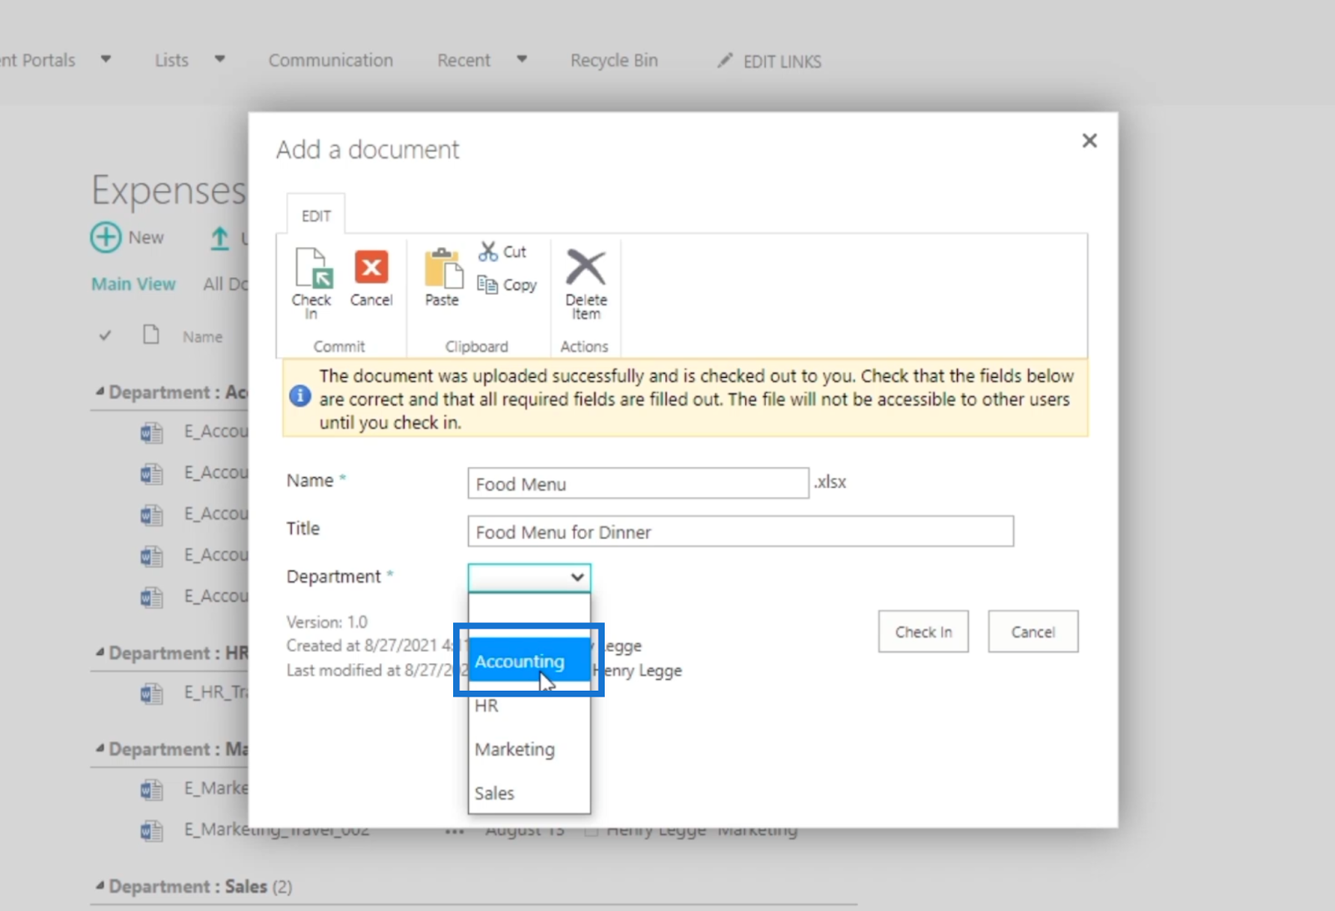Viewport: 1335px width, 911px height.
Task: Select Accounting from the department list
Action: click(520, 662)
